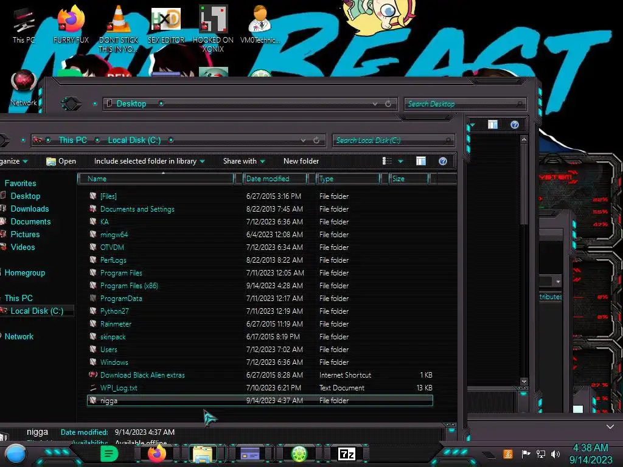Expand the panel chevron above clock
Image resolution: width=623 pixels, height=467 pixels.
(610, 426)
